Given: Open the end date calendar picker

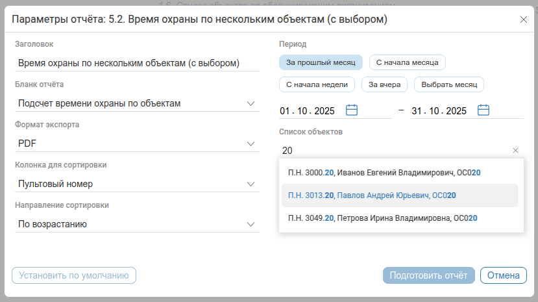Looking at the screenshot, I should (483, 110).
